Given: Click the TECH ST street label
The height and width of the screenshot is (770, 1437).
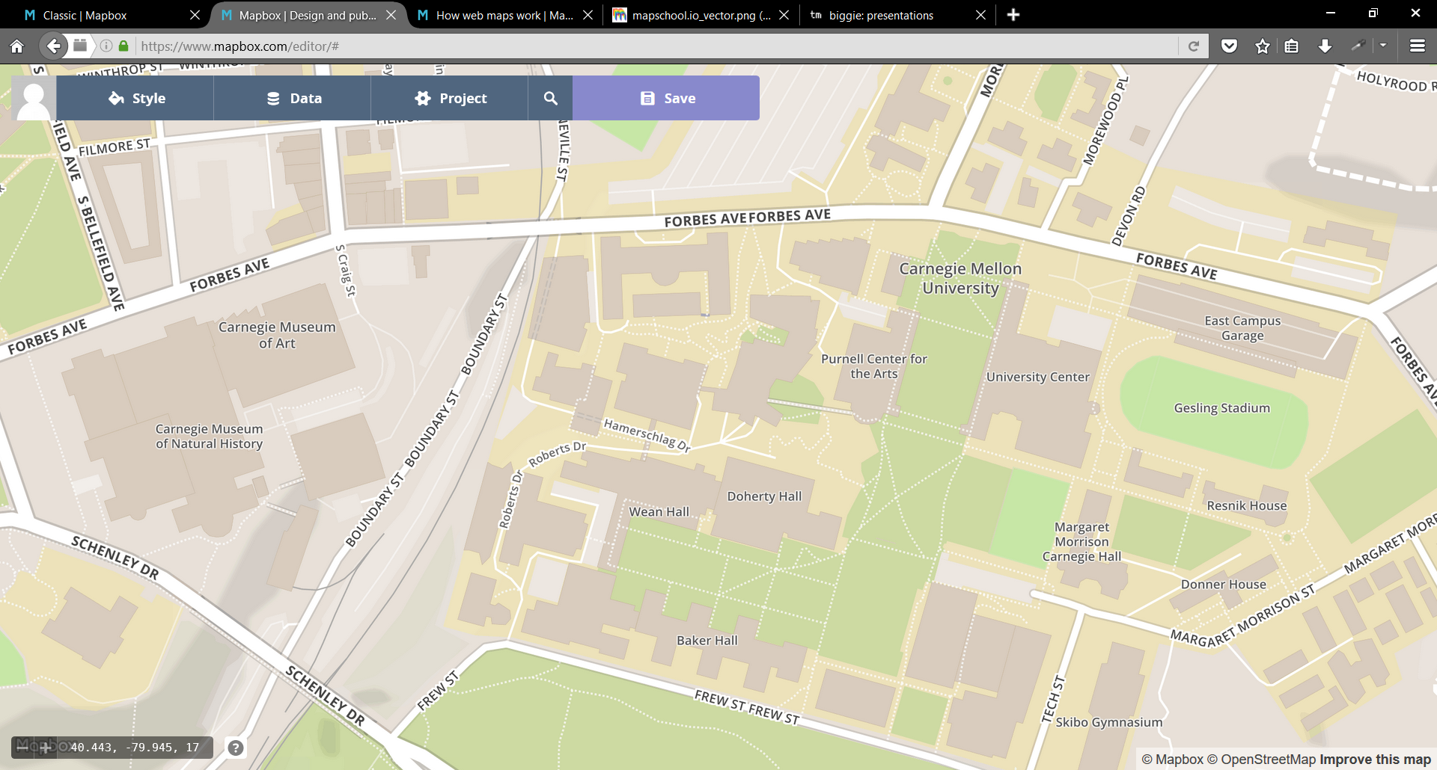Looking at the screenshot, I should (x=1052, y=700).
